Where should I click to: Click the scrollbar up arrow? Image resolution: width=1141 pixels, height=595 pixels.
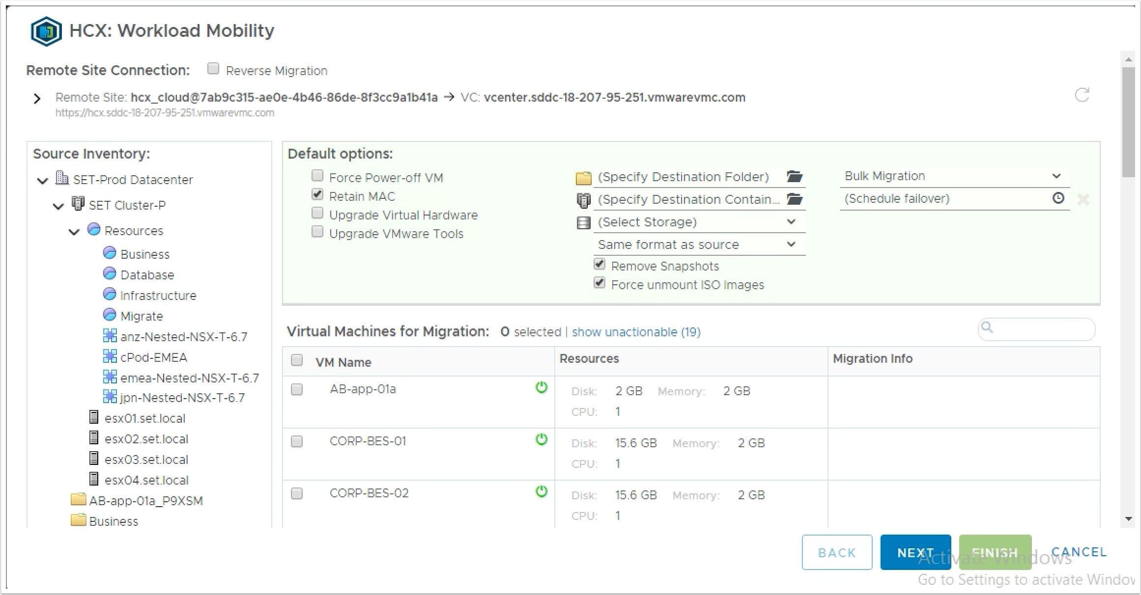coord(1129,59)
